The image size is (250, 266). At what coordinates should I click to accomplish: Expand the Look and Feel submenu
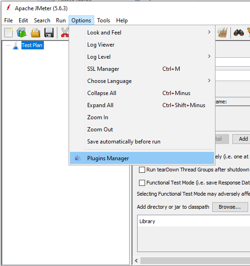(142, 33)
